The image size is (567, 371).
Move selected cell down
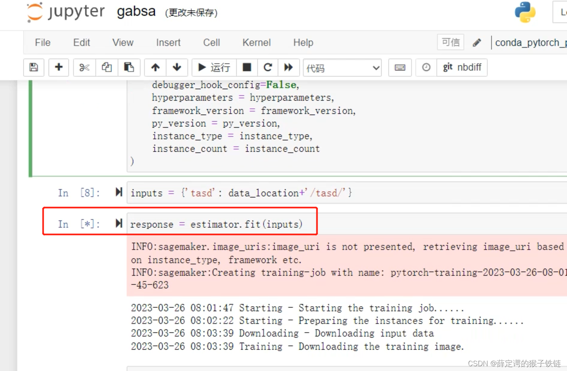click(177, 67)
